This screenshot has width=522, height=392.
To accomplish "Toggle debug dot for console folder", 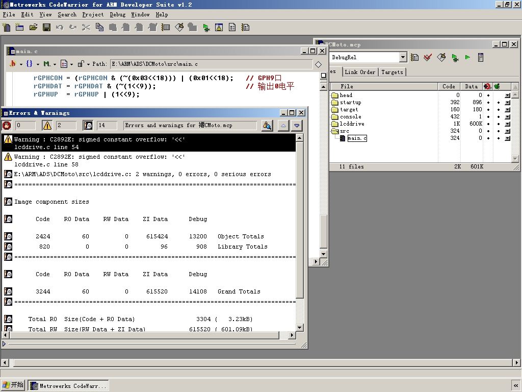I will click(x=499, y=117).
